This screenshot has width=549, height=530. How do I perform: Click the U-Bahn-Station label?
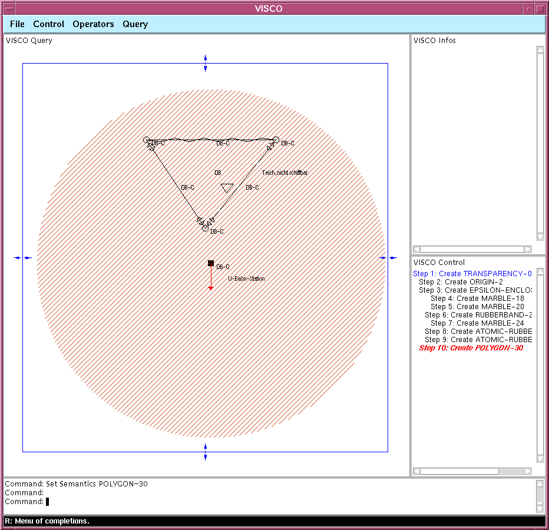(246, 279)
